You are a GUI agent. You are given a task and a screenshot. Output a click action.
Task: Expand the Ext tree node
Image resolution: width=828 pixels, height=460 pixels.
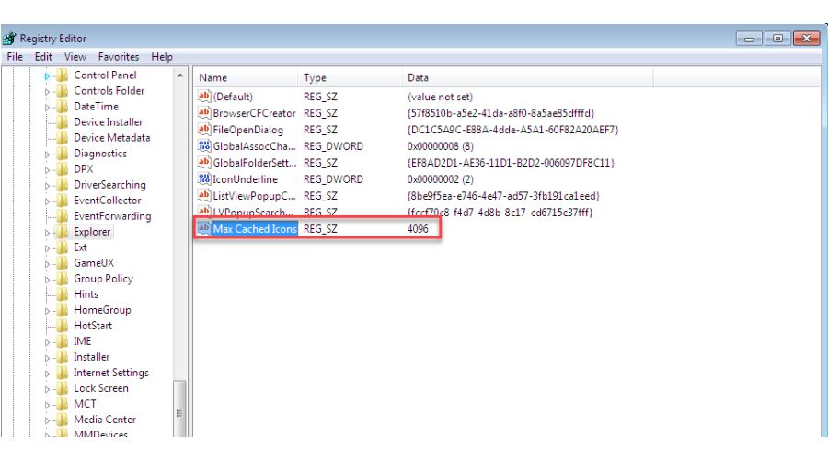point(47,248)
